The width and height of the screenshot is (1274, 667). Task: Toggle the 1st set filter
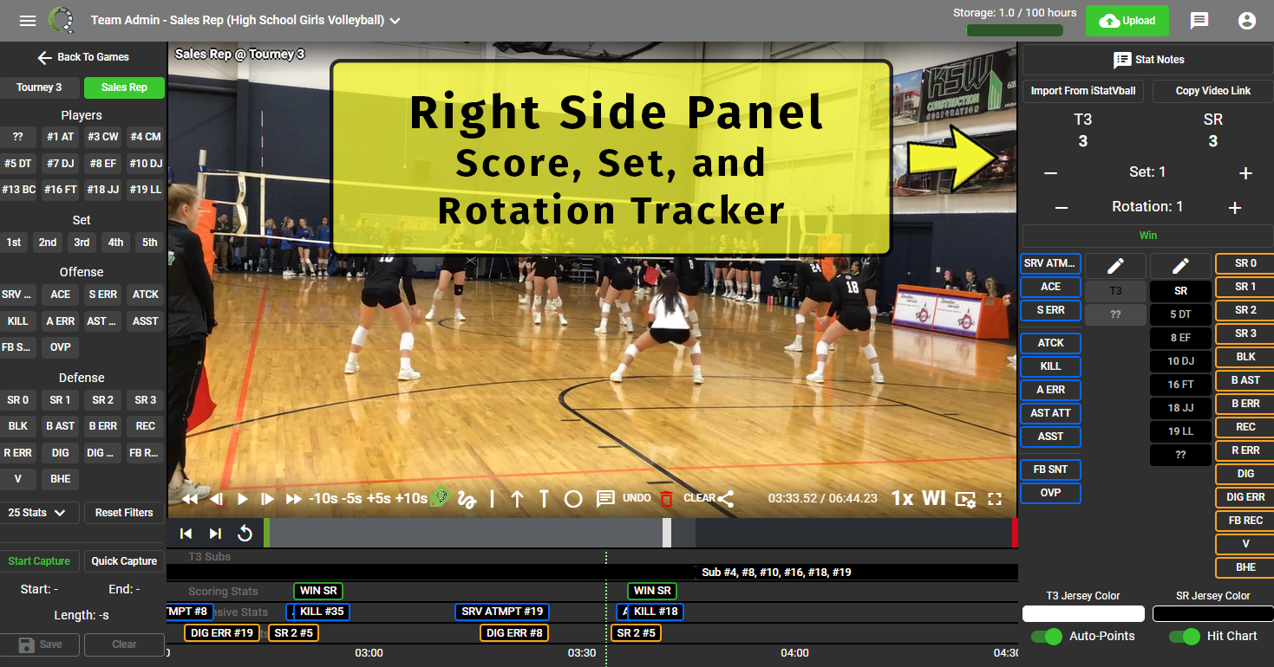pos(14,243)
